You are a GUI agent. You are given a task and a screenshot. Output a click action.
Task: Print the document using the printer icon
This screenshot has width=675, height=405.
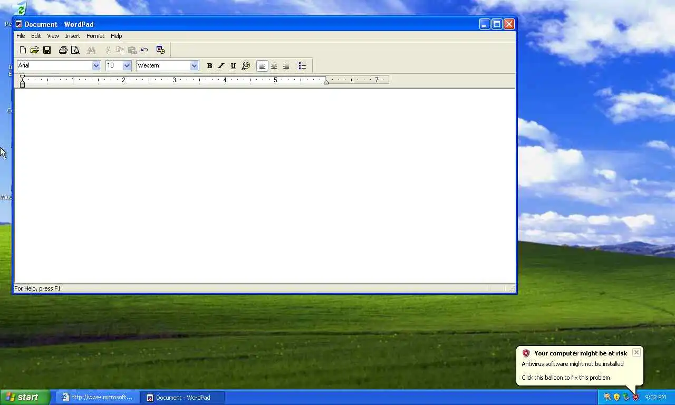click(x=63, y=50)
